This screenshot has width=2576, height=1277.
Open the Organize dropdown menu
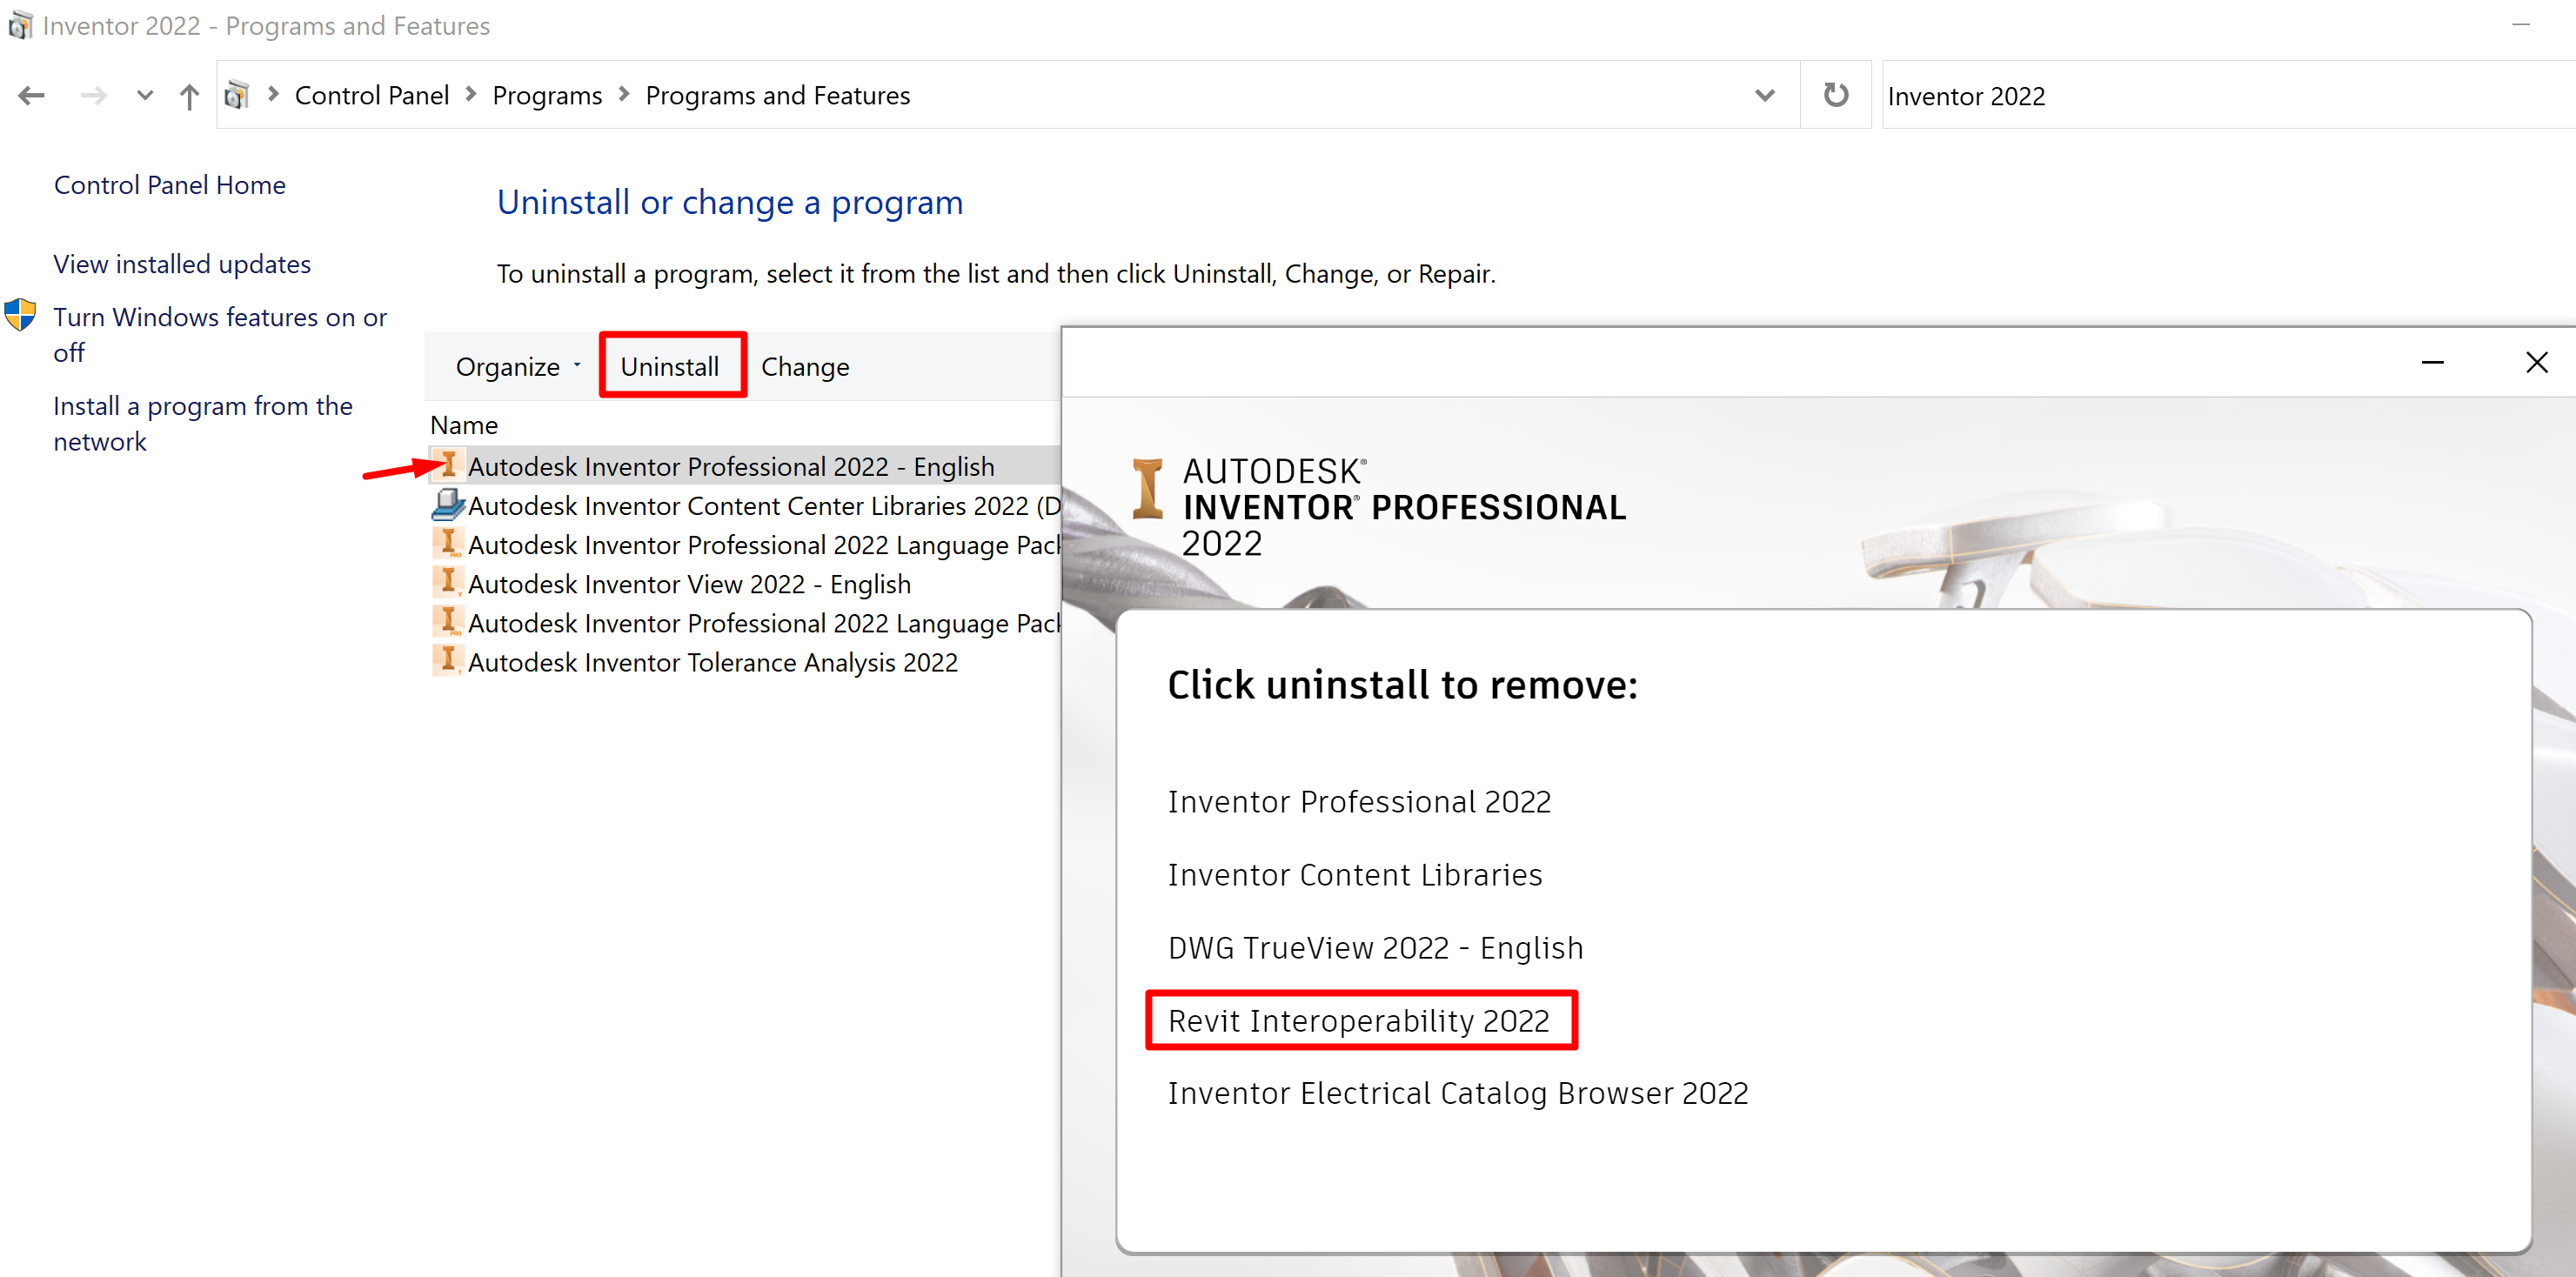tap(517, 367)
